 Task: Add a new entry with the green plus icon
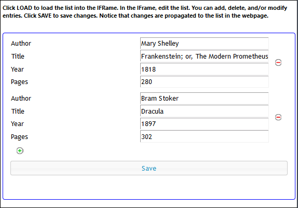tap(20, 151)
